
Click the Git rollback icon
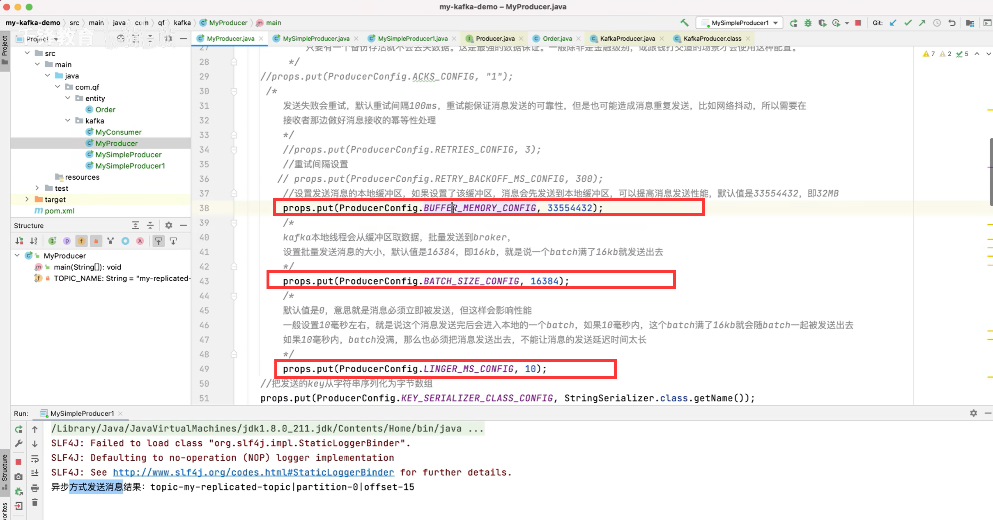pyautogui.click(x=952, y=23)
